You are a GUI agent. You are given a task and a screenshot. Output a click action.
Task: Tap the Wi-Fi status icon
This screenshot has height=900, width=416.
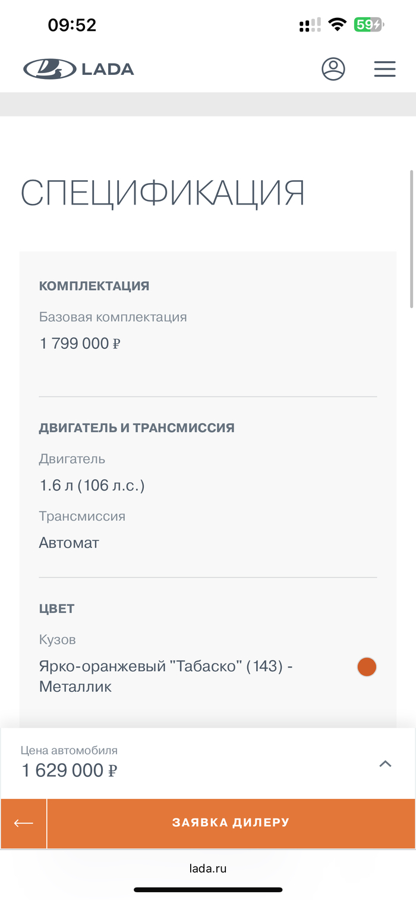(338, 25)
